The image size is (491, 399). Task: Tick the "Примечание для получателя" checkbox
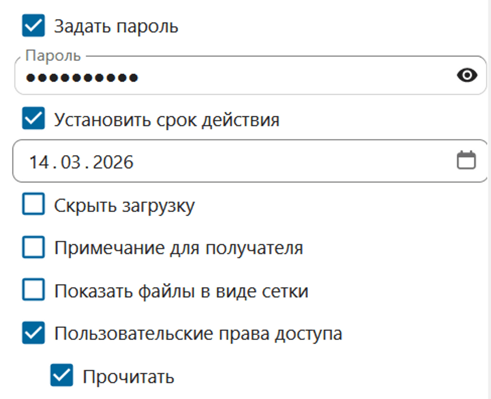tap(33, 248)
